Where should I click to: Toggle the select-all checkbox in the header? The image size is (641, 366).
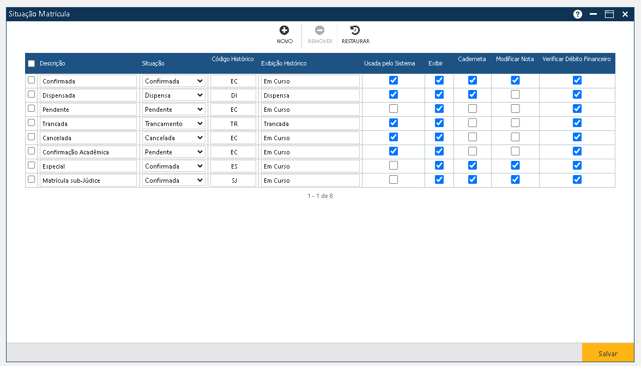click(x=31, y=63)
